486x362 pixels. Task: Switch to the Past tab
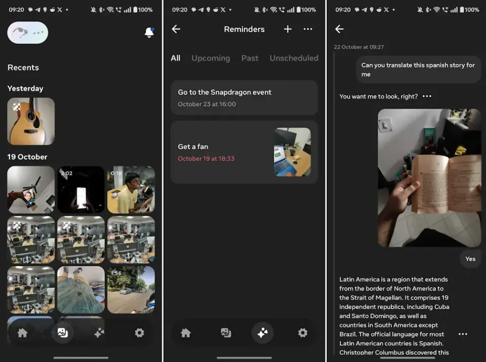[x=250, y=58]
